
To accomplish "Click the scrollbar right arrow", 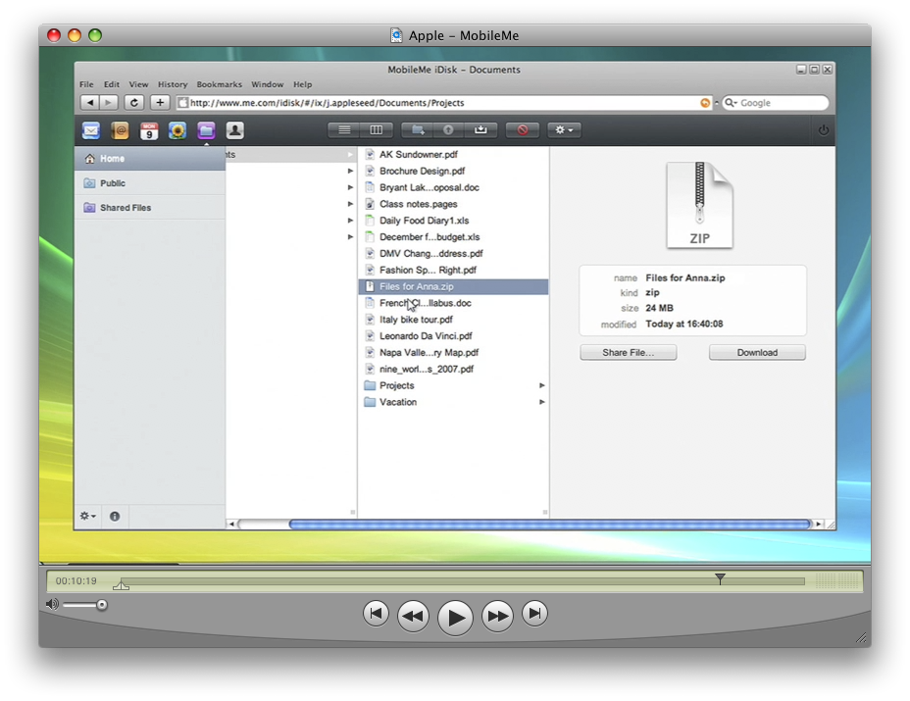I will point(818,524).
